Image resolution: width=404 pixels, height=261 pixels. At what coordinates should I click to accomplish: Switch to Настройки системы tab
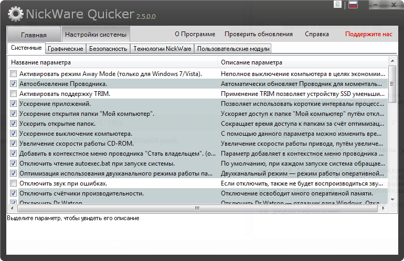tap(95, 34)
